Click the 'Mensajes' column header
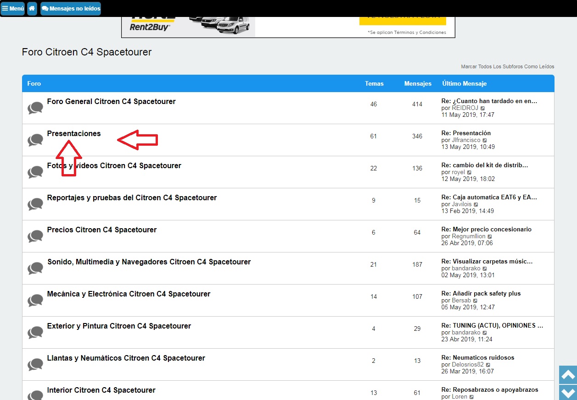The height and width of the screenshot is (400, 577). click(x=418, y=83)
